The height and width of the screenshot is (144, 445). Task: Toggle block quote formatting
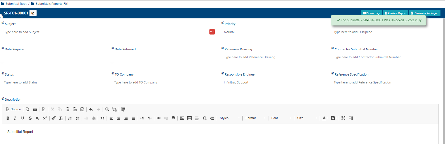click(103, 118)
